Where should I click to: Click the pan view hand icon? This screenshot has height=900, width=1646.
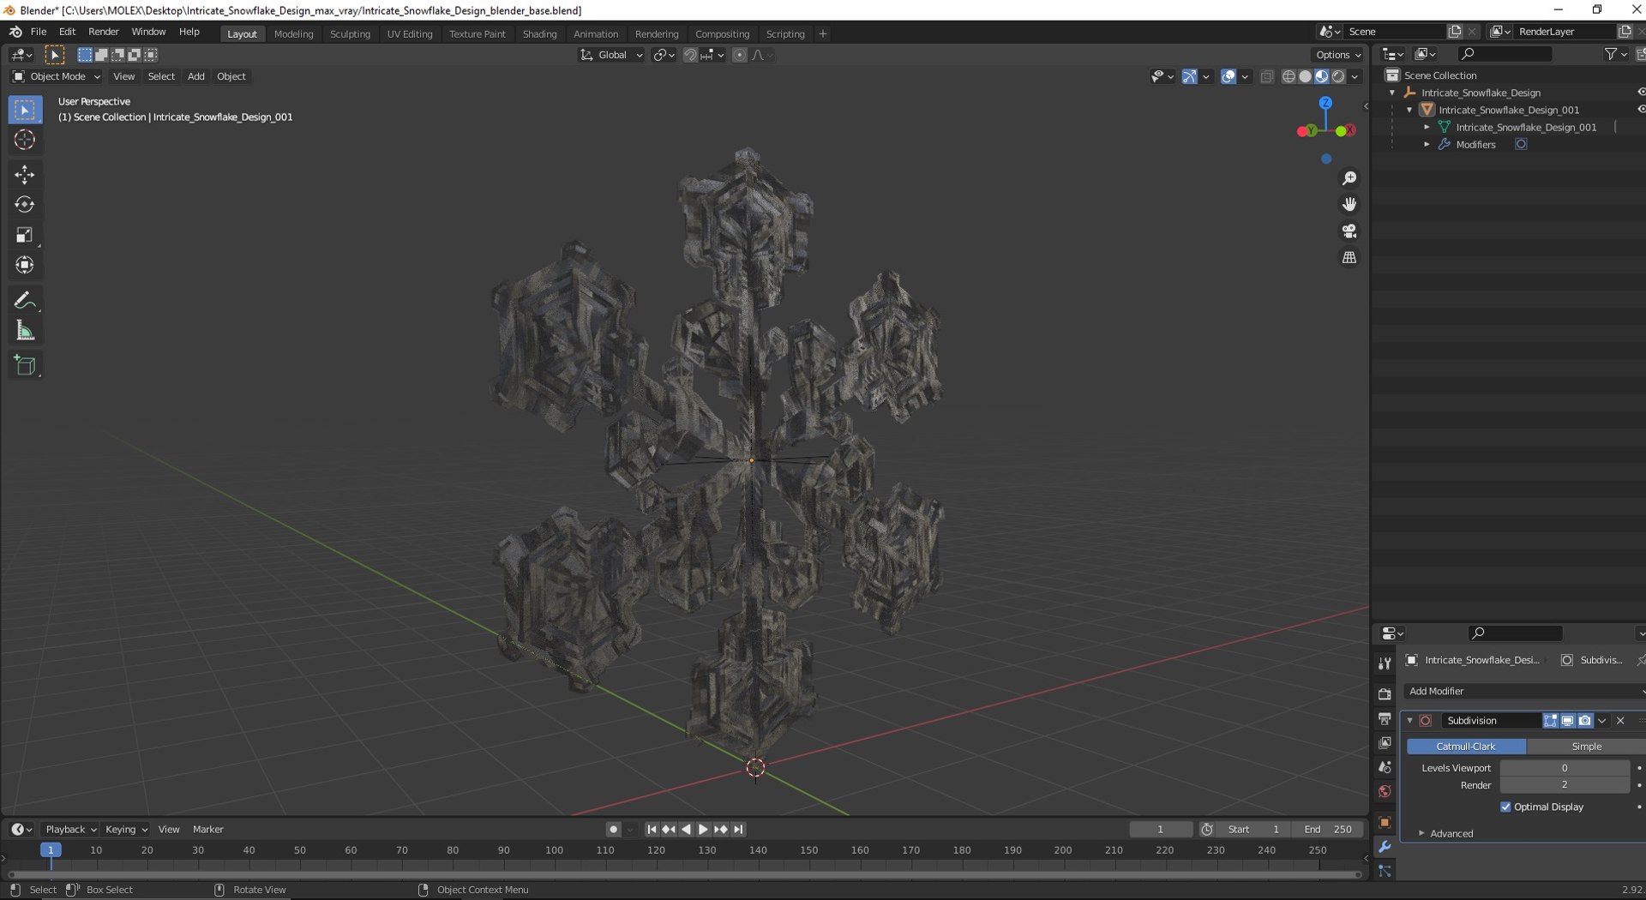pos(1349,205)
